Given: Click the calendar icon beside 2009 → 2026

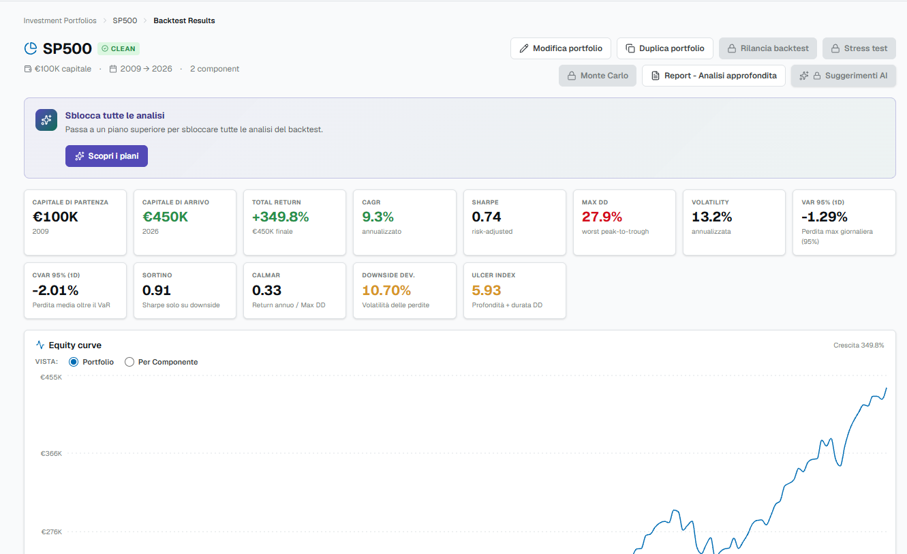Looking at the screenshot, I should [x=113, y=69].
